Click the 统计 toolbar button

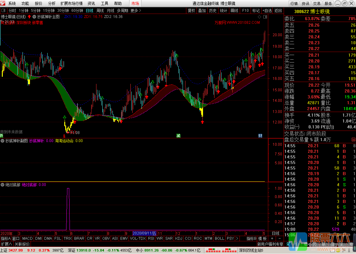click(223, 11)
